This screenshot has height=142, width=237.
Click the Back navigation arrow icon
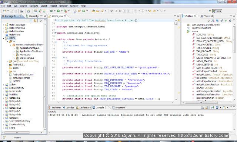pyautogui.click(x=154, y=11)
